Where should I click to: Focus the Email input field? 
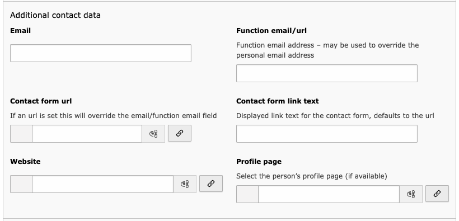(101, 53)
